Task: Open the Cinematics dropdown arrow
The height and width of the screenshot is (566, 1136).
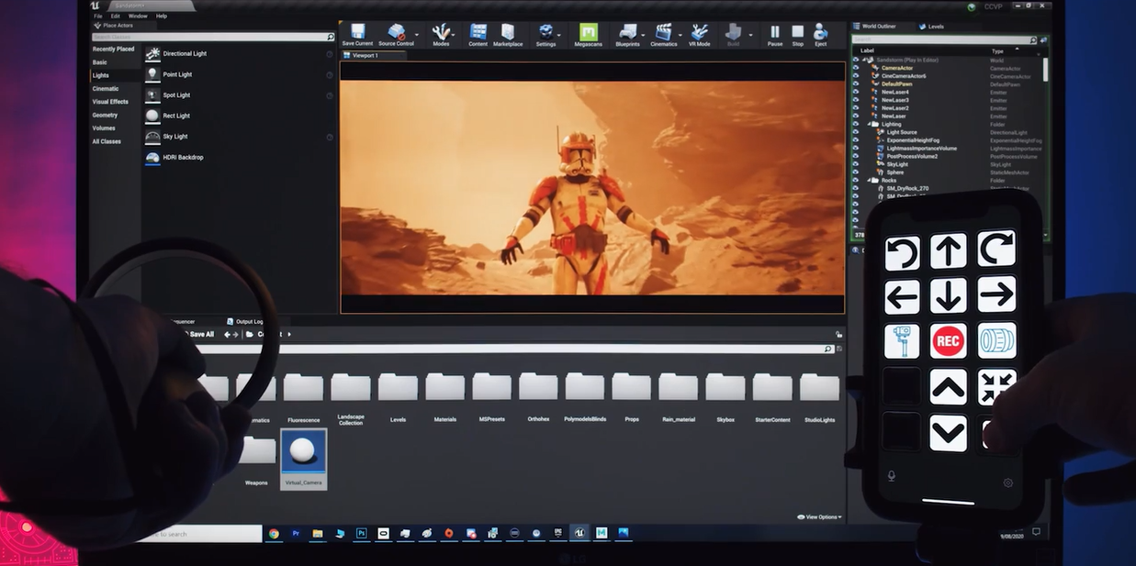Action: coord(680,35)
